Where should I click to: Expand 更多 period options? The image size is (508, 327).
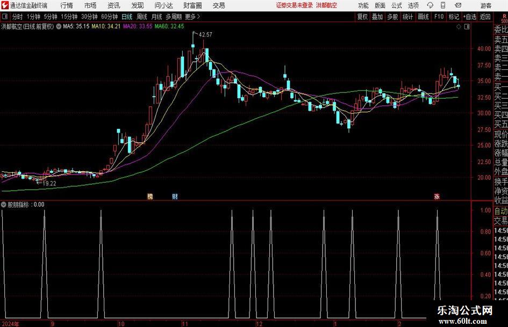click(x=193, y=17)
